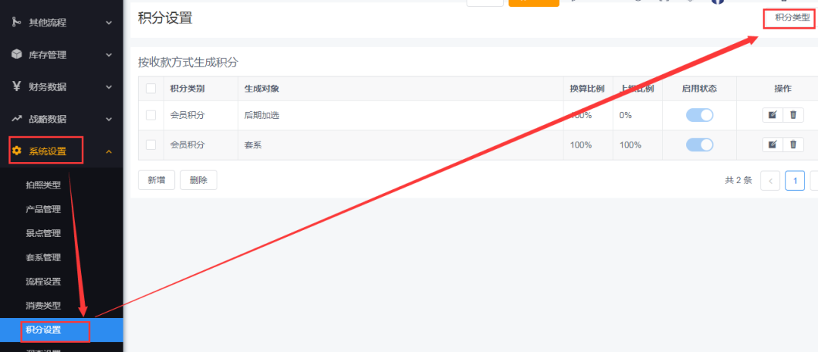Click 会员积分 in the 套系 row

point(187,145)
